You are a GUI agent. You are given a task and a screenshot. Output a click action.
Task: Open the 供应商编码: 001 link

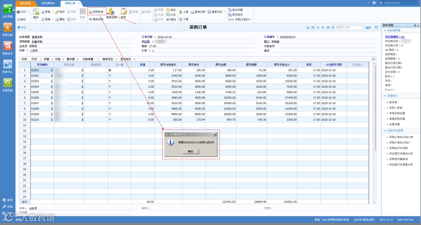[395, 37]
